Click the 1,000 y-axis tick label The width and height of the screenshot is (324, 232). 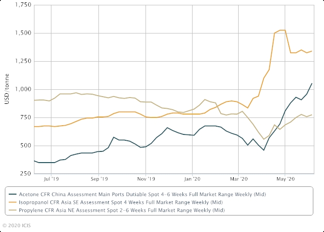coord(23,89)
